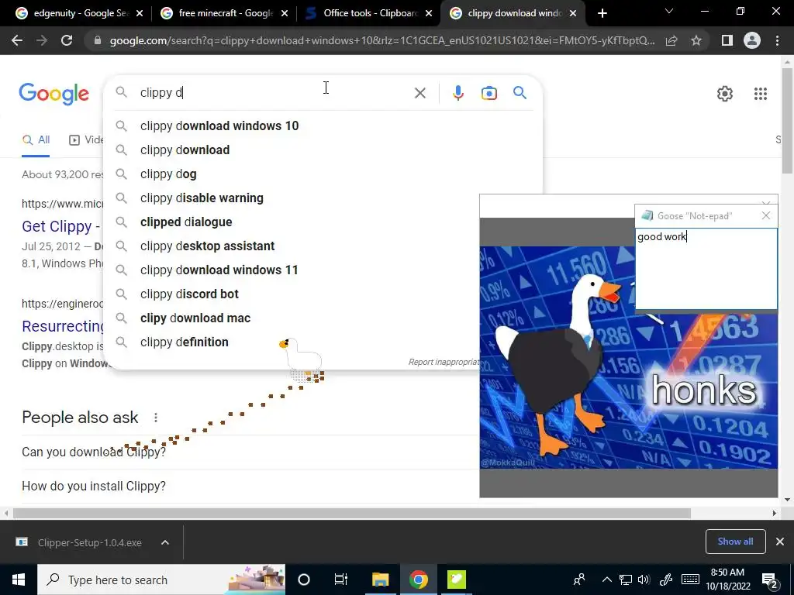Show hidden system tray icons

click(606, 580)
